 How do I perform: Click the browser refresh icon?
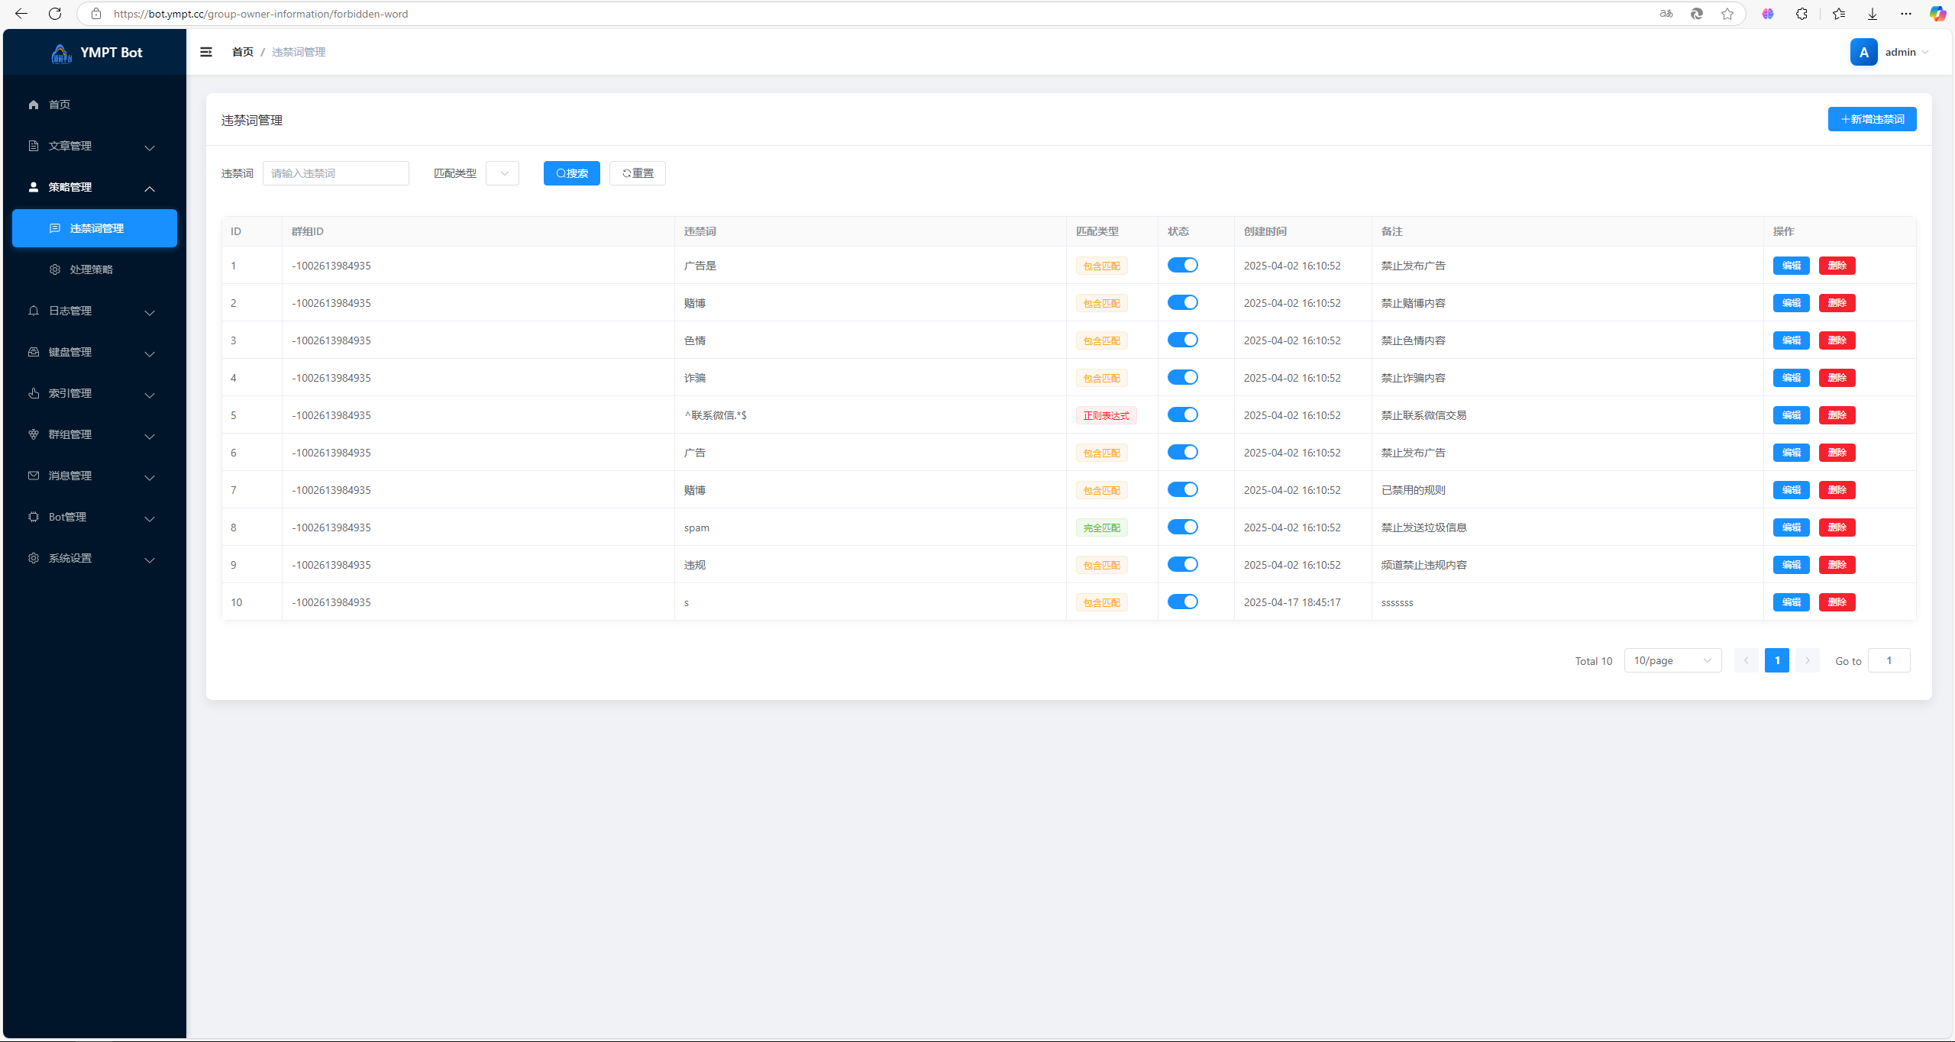[x=55, y=14]
